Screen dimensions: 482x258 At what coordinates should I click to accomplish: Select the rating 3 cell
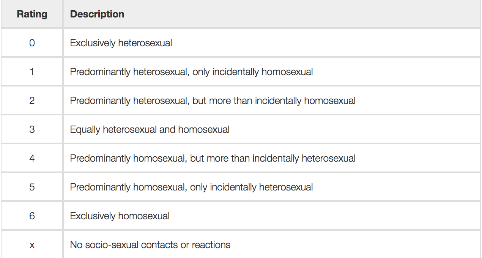(x=32, y=129)
